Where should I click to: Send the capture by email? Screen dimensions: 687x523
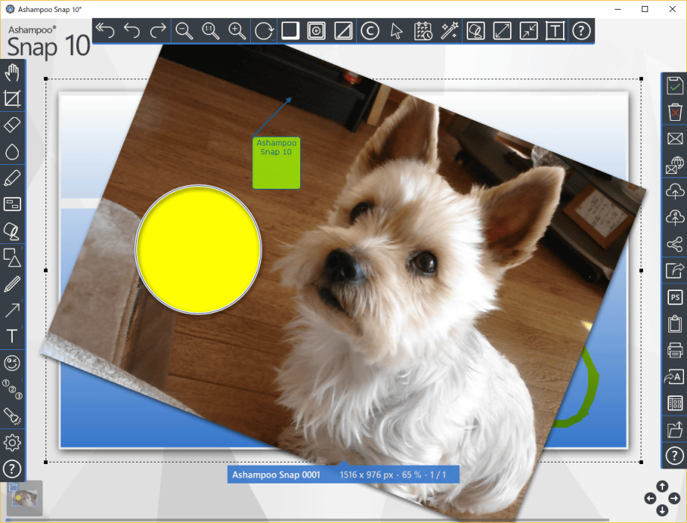tap(675, 139)
